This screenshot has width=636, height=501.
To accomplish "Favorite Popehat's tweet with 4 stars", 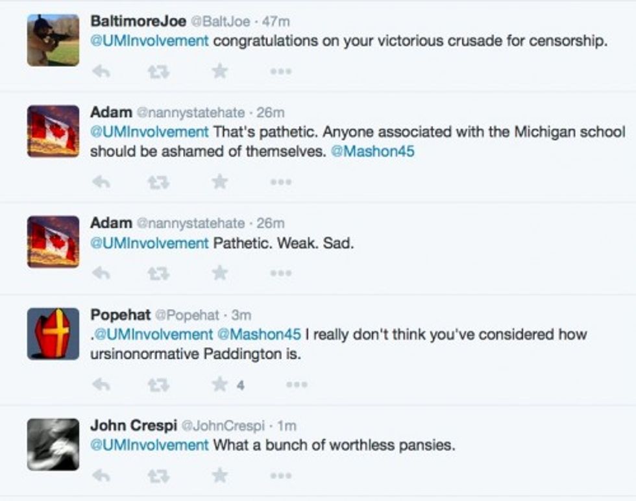I will (220, 385).
